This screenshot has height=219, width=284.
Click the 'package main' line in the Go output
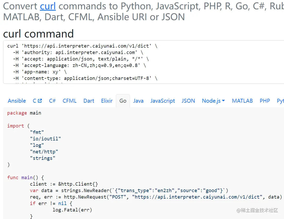click(24, 113)
